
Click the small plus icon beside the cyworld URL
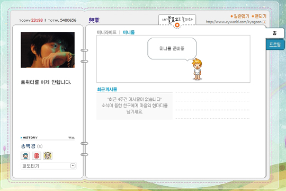[264, 22]
